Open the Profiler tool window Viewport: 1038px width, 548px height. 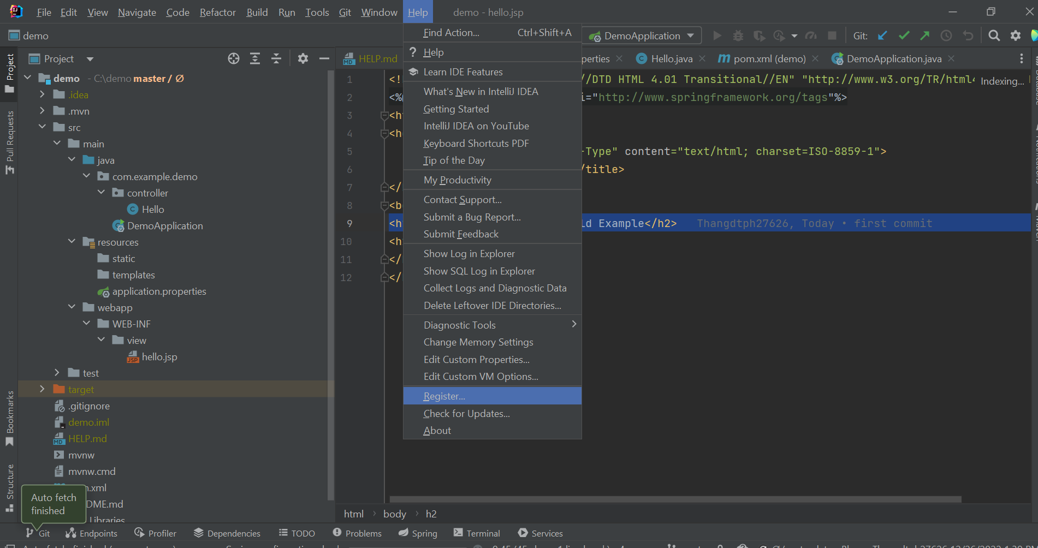(x=156, y=533)
